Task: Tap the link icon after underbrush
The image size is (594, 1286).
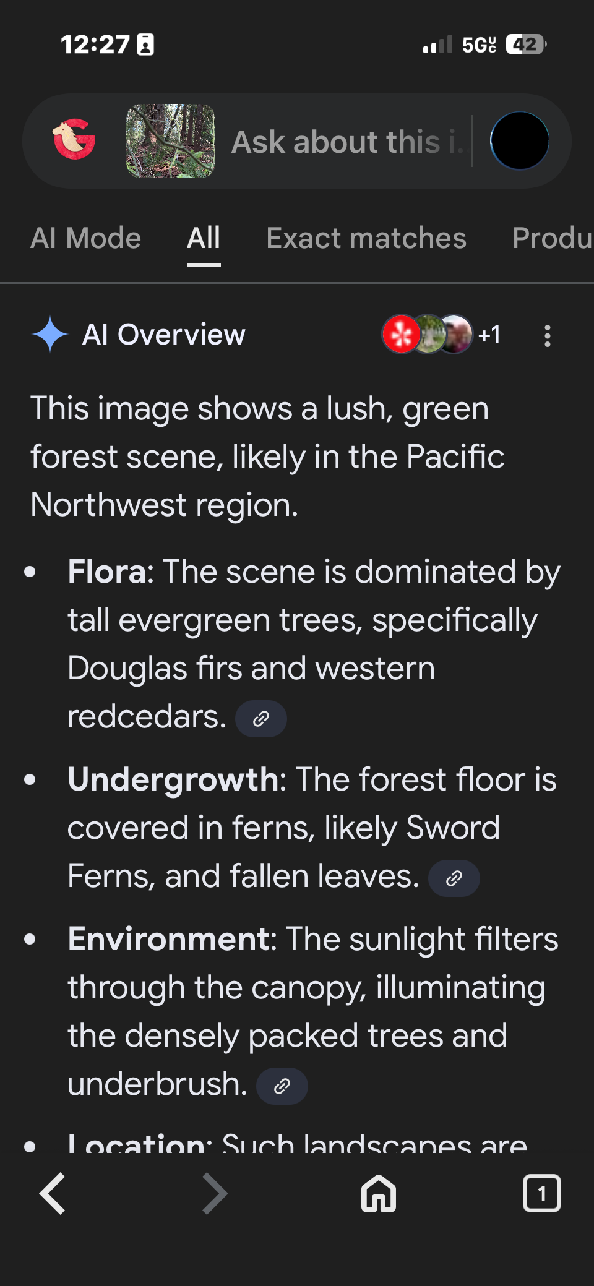Action: pos(282,1086)
